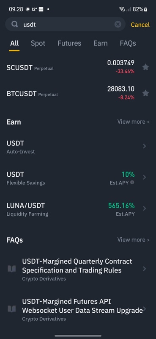
Task: Switch to the Futures tab
Action: 69,43
